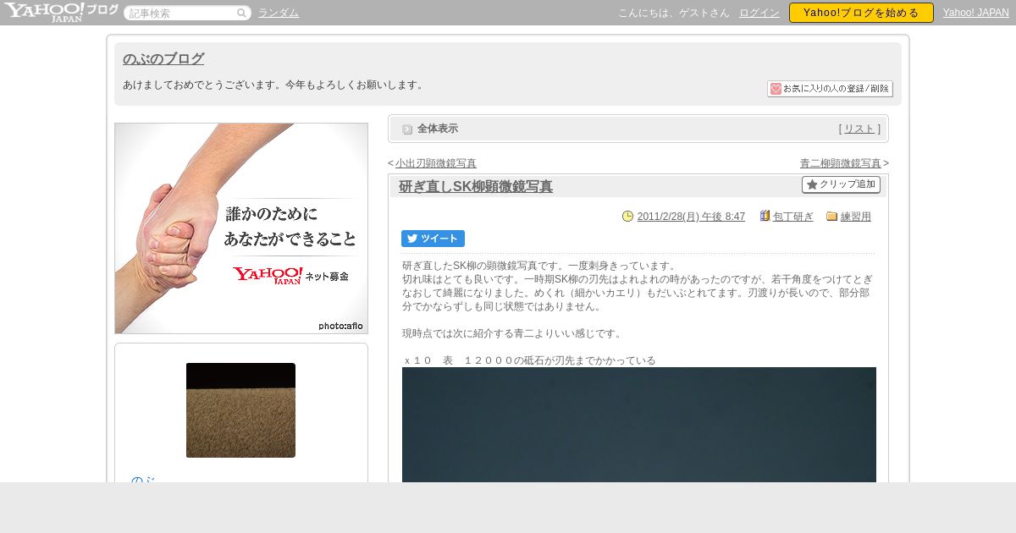Open the 練習用 folder link

[856, 217]
